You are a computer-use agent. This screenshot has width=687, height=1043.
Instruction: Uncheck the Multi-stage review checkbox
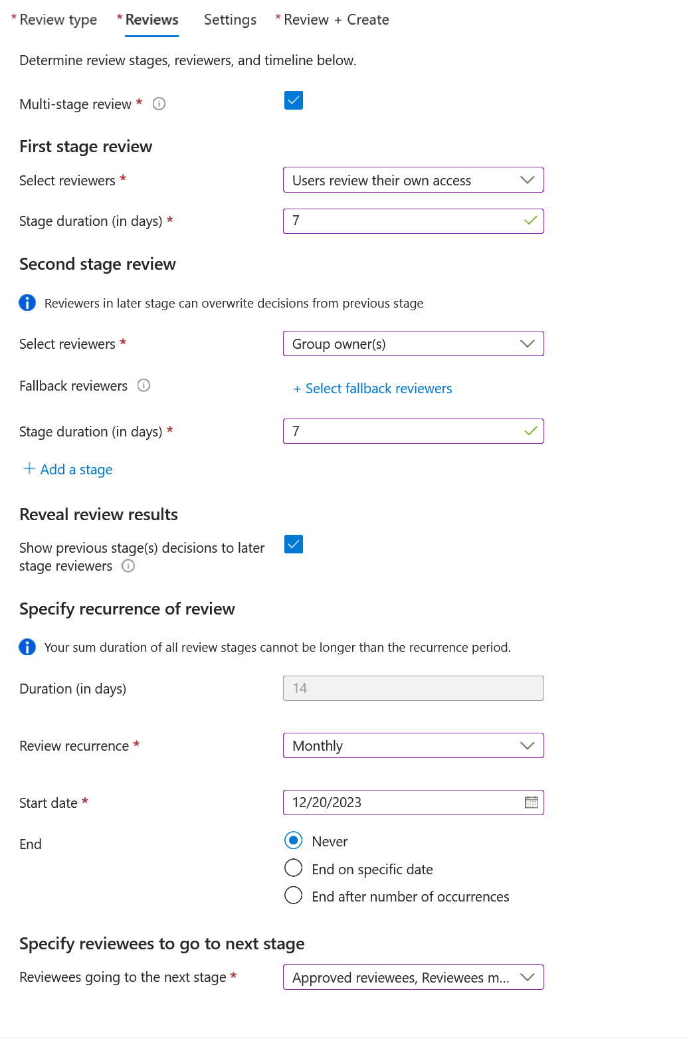coord(293,100)
